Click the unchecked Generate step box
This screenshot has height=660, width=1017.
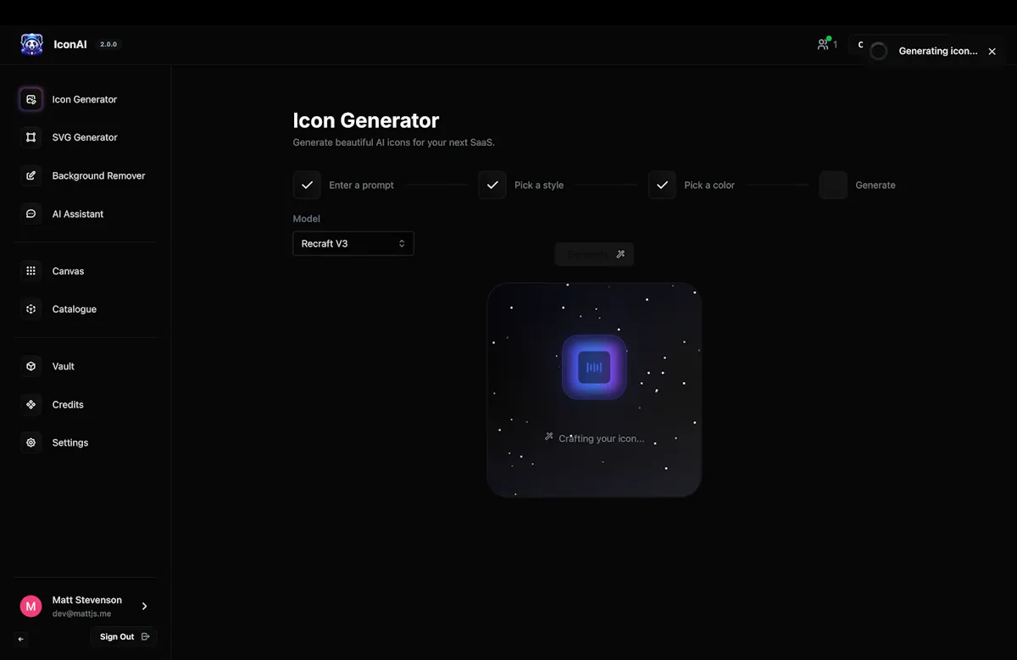click(x=833, y=185)
